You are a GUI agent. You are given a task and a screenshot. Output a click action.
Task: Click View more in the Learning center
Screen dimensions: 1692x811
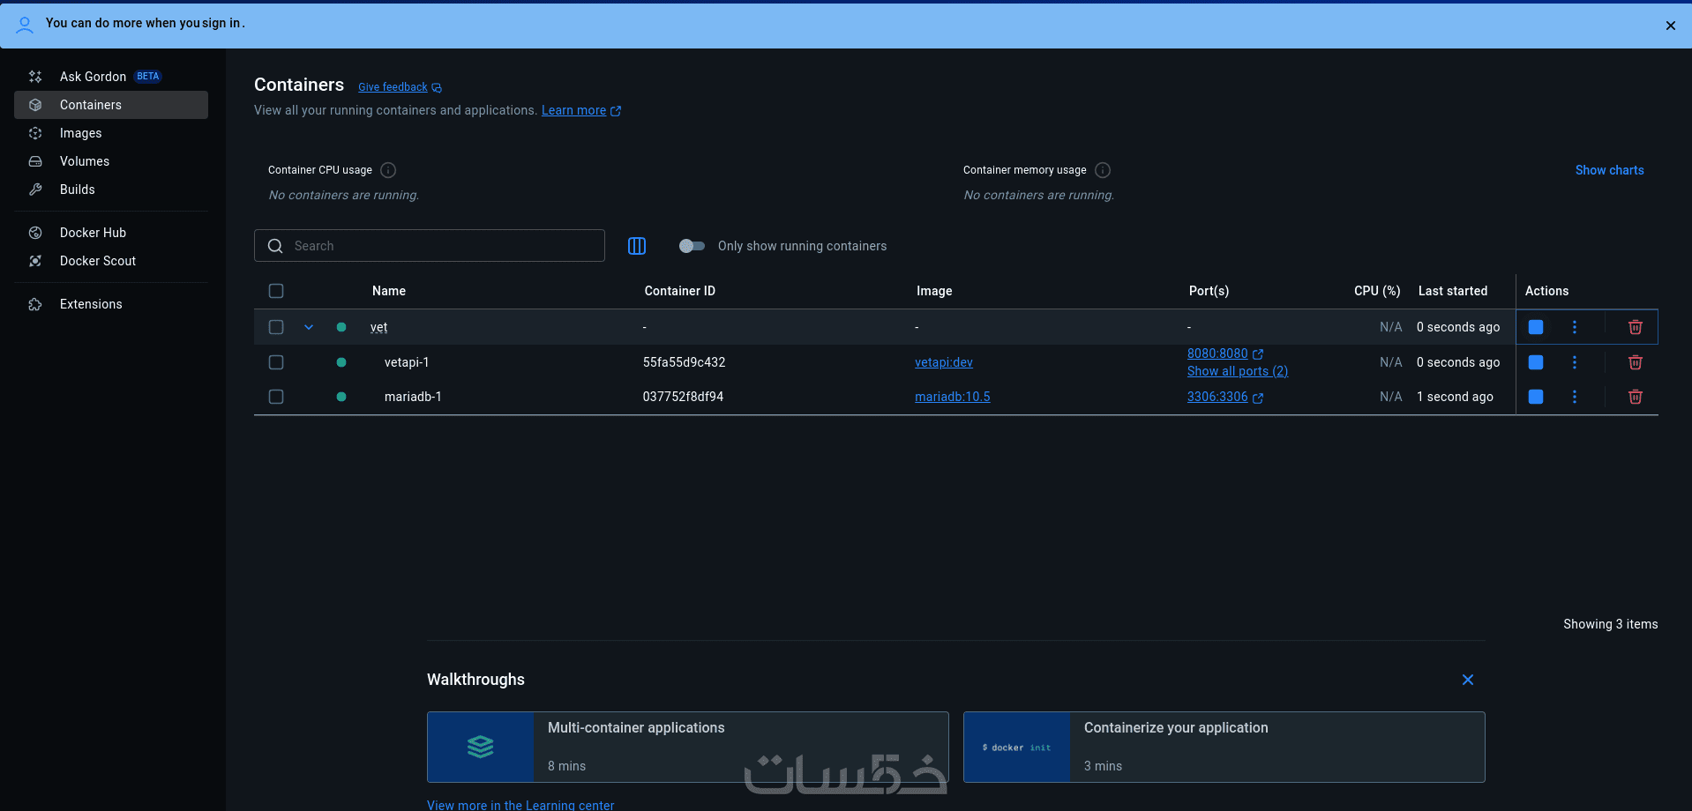(520, 805)
